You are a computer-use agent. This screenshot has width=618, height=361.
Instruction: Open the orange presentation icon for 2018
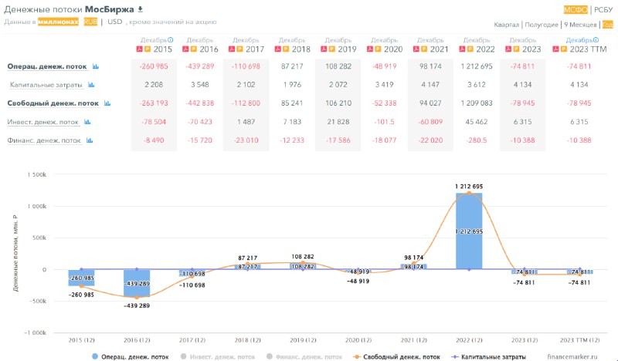[x=286, y=49]
